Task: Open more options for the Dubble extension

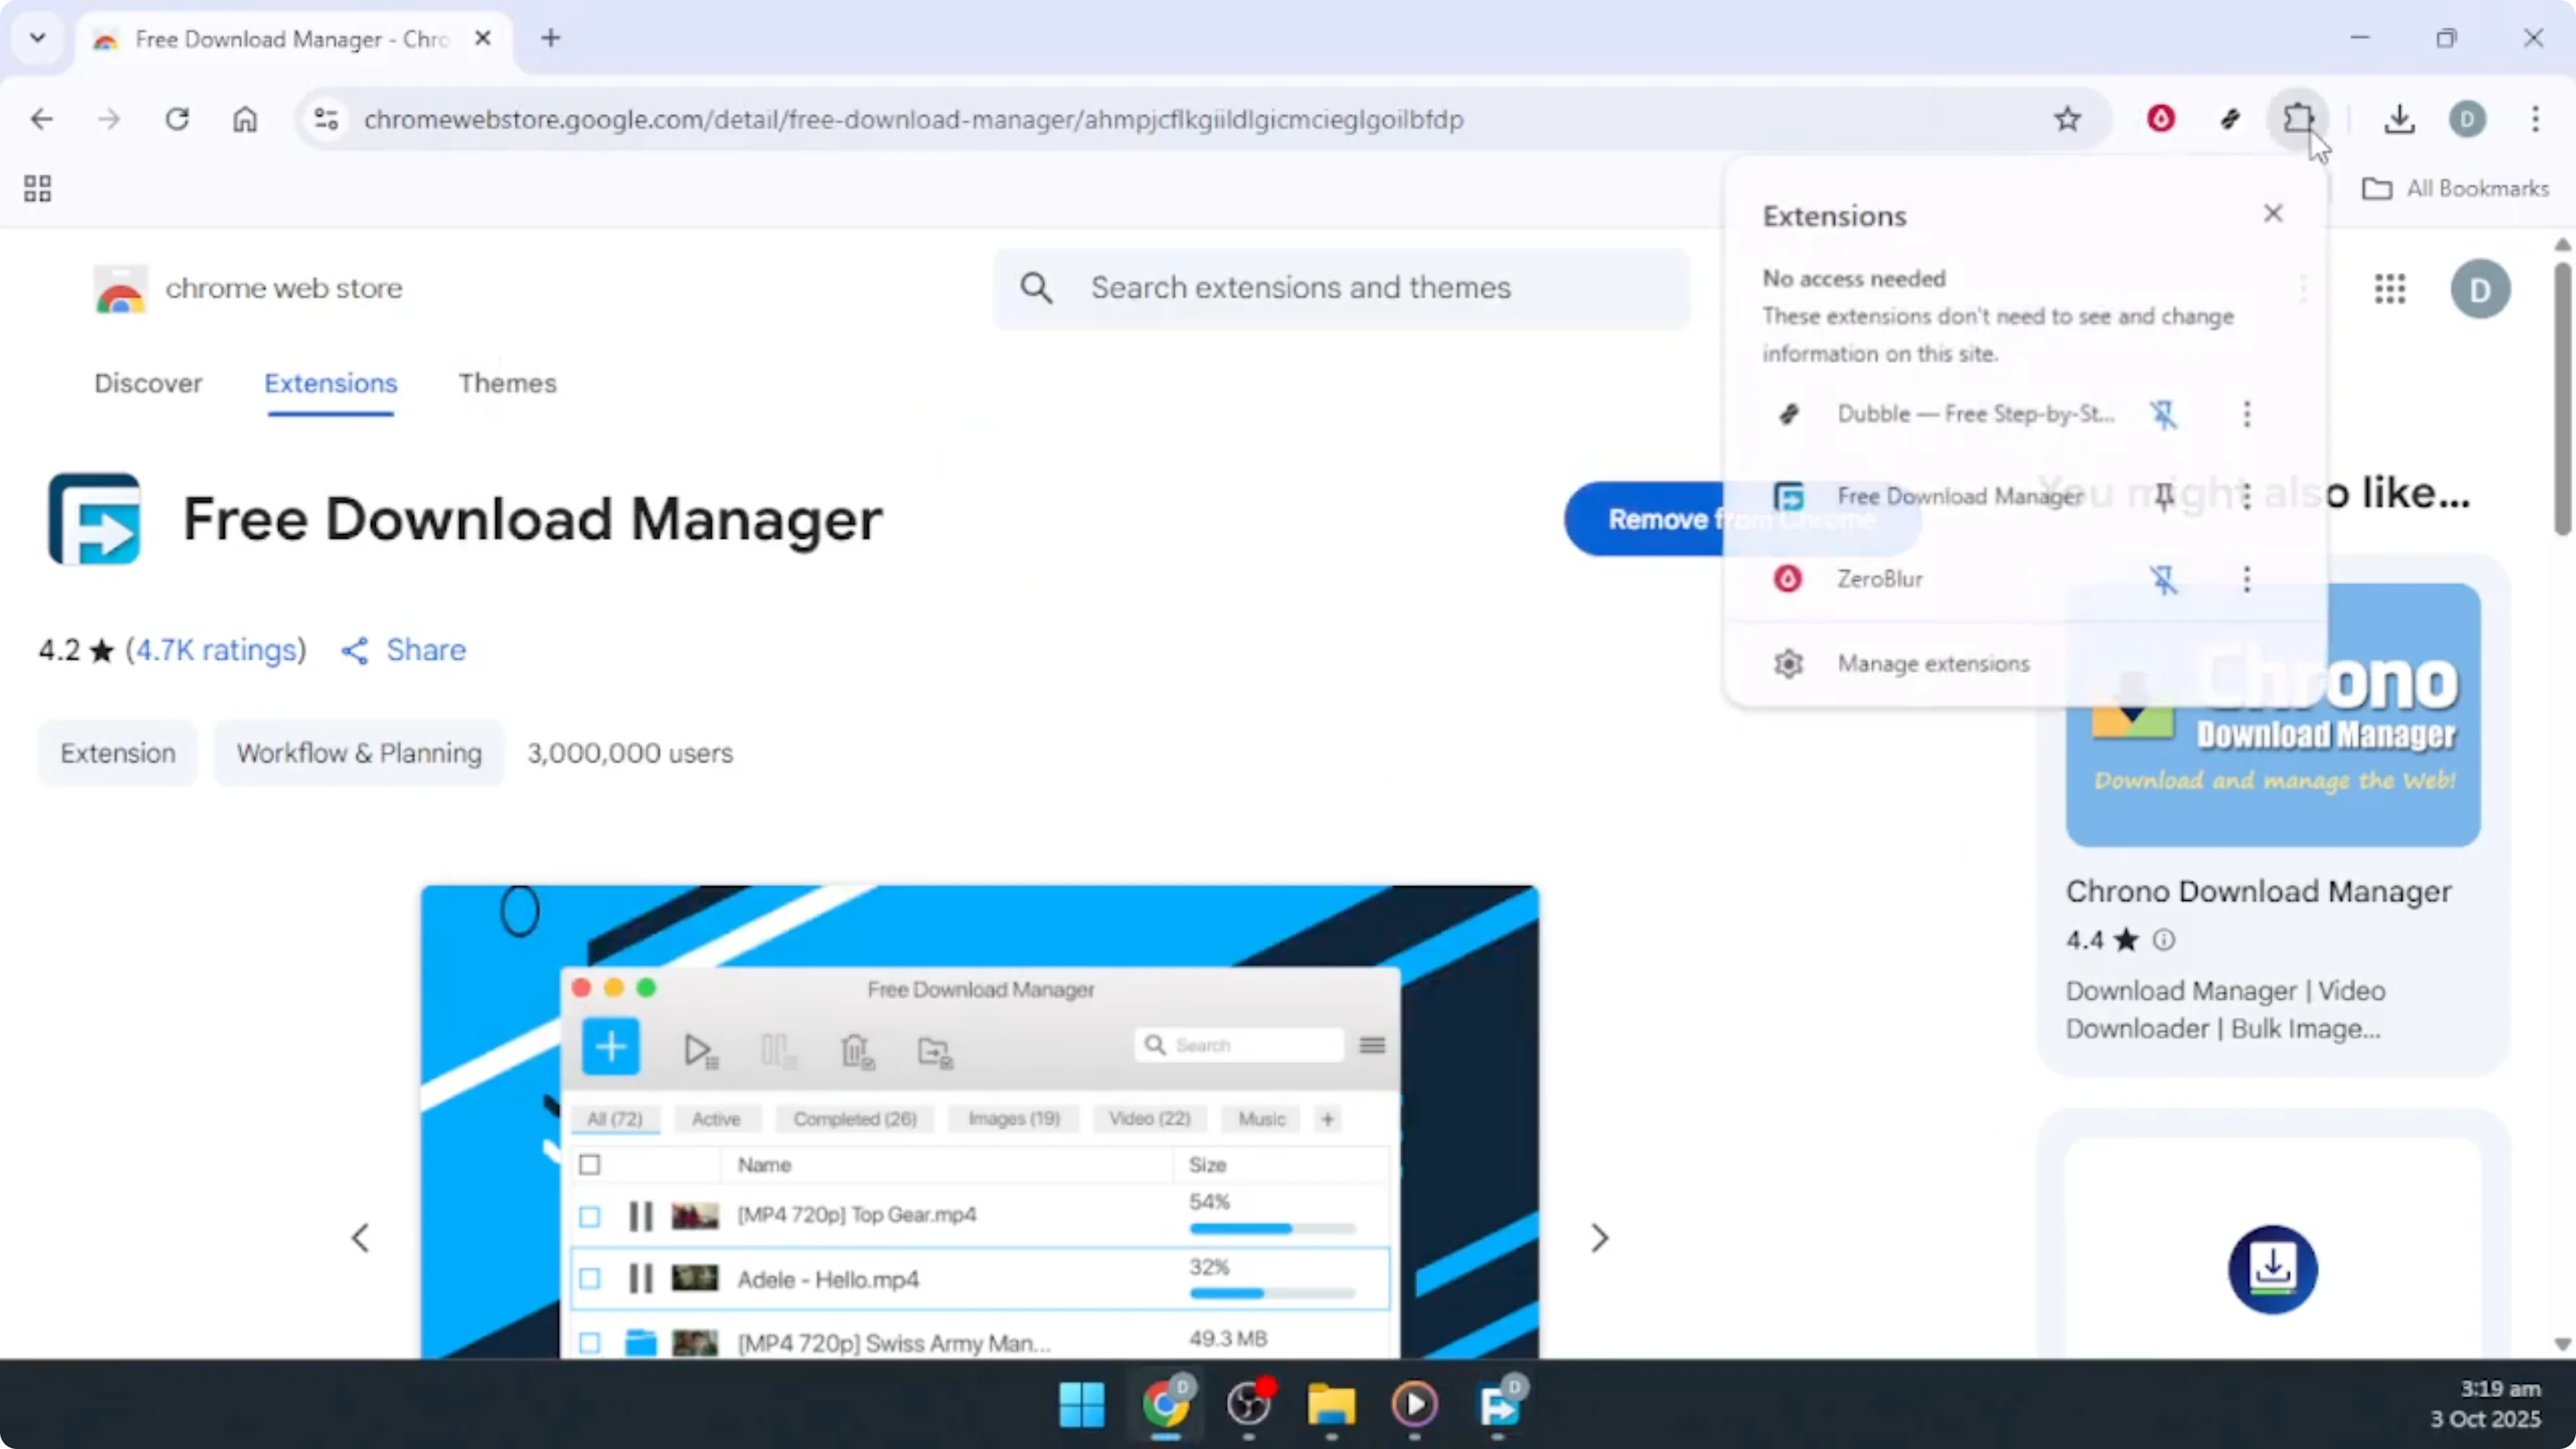Action: 2246,414
